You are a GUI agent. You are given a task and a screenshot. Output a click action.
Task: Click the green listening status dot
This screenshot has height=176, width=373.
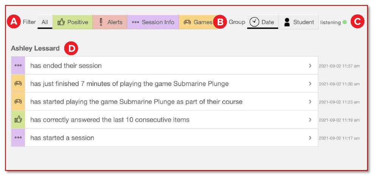[344, 22]
